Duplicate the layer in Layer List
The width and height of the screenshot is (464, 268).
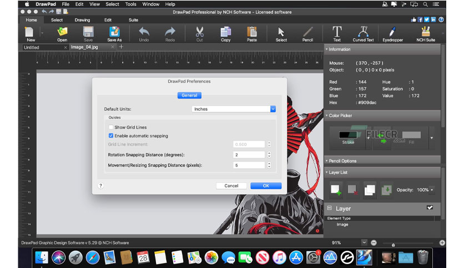coord(370,190)
